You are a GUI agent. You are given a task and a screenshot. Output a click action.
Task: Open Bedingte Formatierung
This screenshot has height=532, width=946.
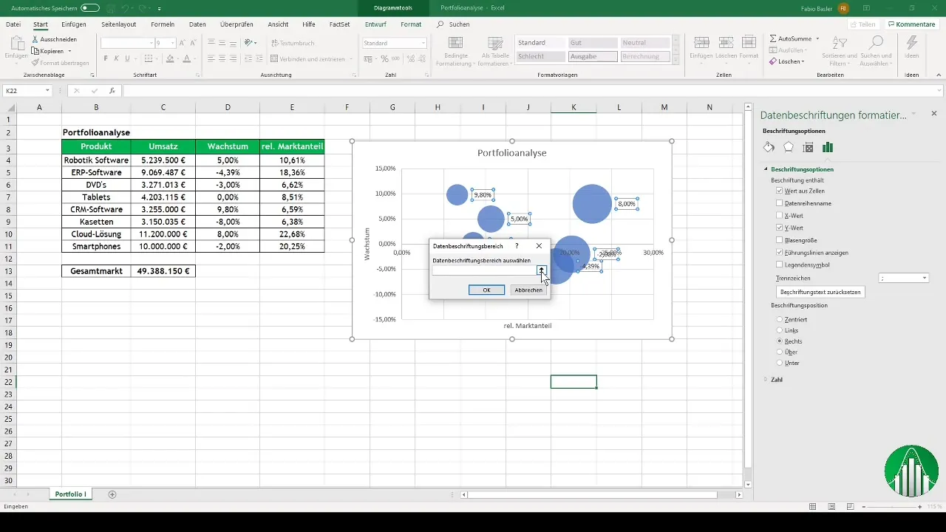456,51
